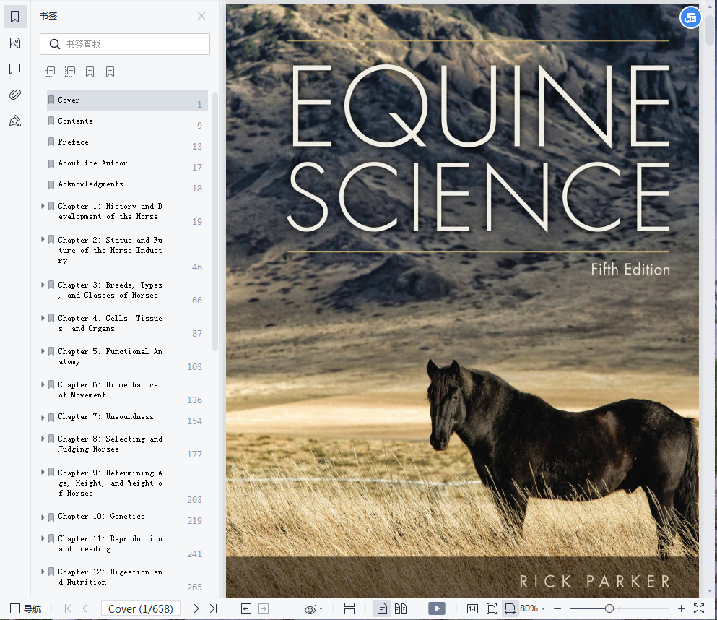Expand Chapter 6: Biomechanics of Movement
717x620 pixels.
[x=43, y=384]
